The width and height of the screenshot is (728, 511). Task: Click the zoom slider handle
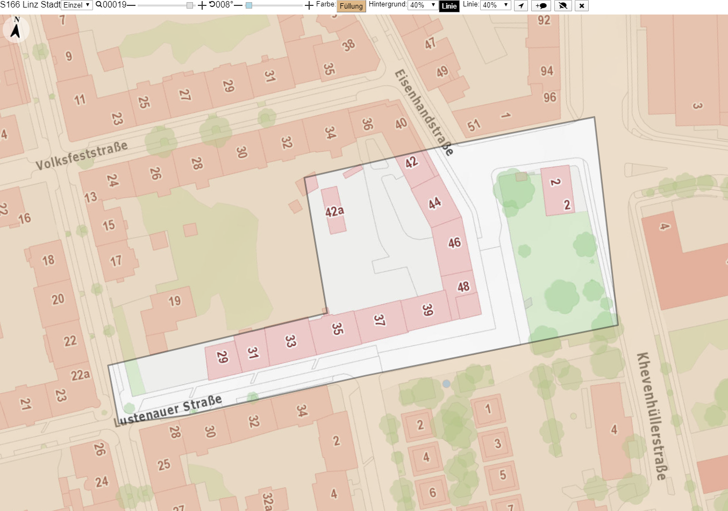coord(190,5)
